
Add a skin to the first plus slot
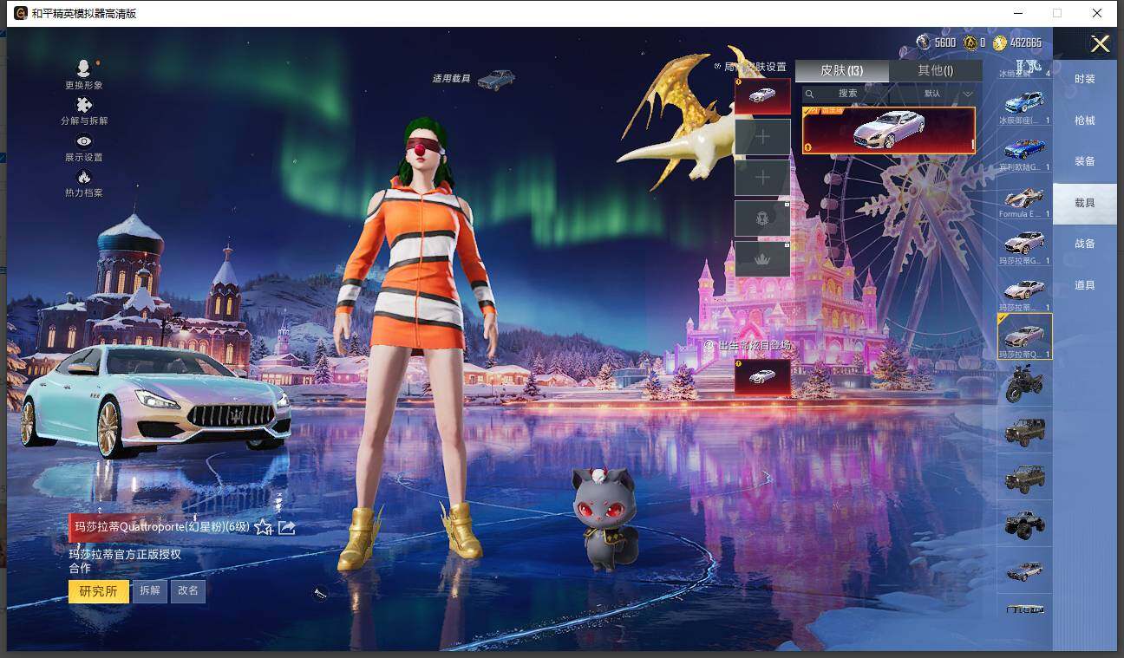pyautogui.click(x=762, y=137)
